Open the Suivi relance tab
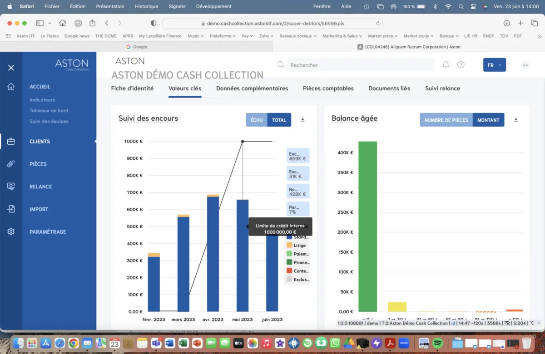The height and width of the screenshot is (354, 545). [442, 88]
